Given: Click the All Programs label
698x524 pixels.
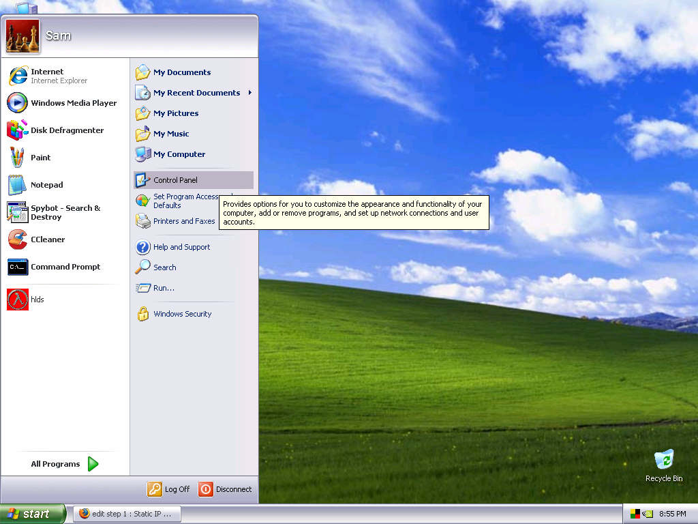Looking at the screenshot, I should pyautogui.click(x=56, y=464).
